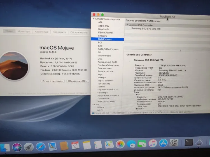This screenshot has height=157, width=210.
Task: Collapse the Аппаратные средства section
Action: [94, 19]
